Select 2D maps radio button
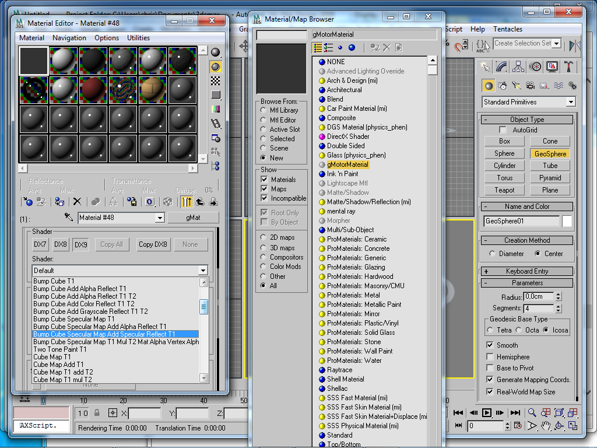 coord(263,237)
